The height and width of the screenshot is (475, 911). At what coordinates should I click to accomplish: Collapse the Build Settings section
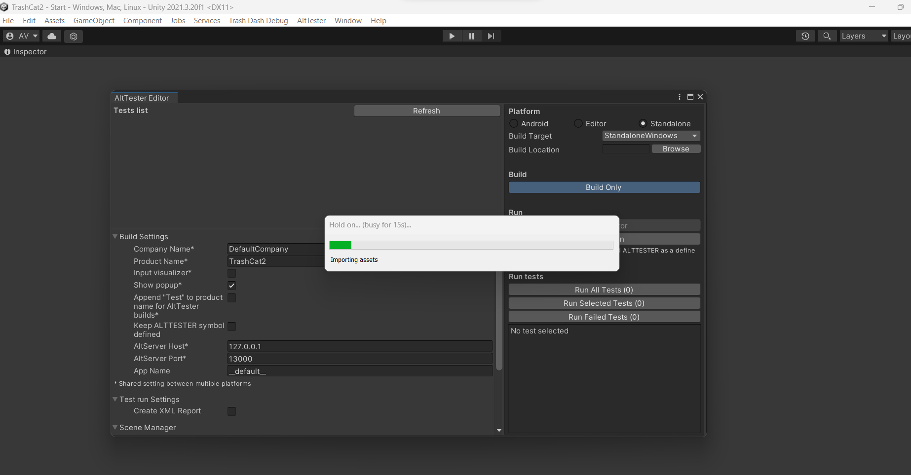pyautogui.click(x=115, y=237)
